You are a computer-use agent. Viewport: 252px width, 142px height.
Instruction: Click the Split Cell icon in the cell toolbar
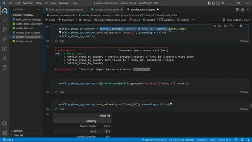(x=231, y=26)
